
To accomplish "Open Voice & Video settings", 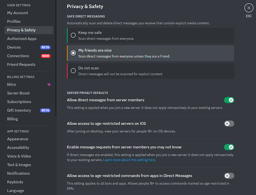I will click(x=19, y=156).
